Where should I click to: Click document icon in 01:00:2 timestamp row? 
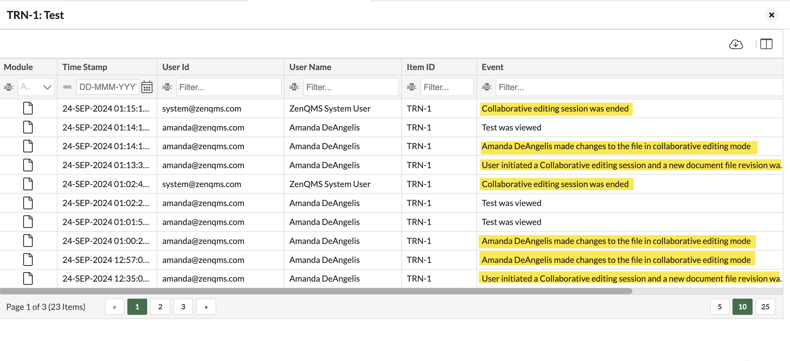click(x=28, y=241)
